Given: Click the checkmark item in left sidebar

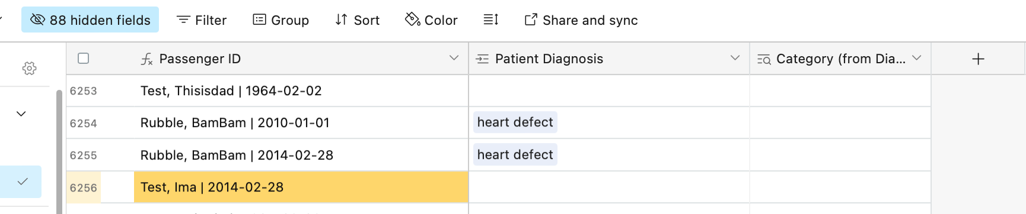Looking at the screenshot, I should tap(21, 181).
